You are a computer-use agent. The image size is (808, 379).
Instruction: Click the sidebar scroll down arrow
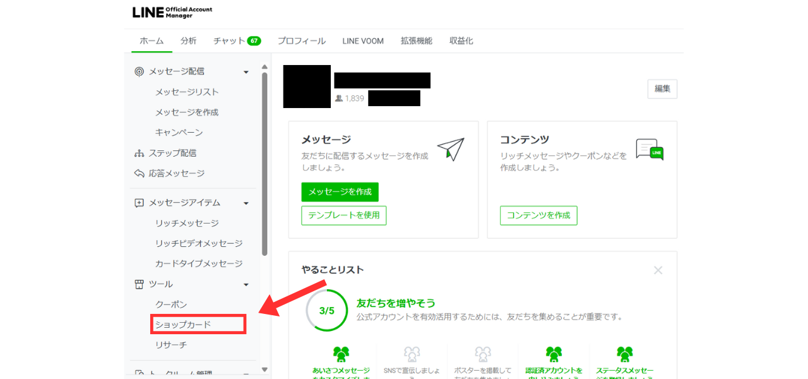click(x=264, y=370)
